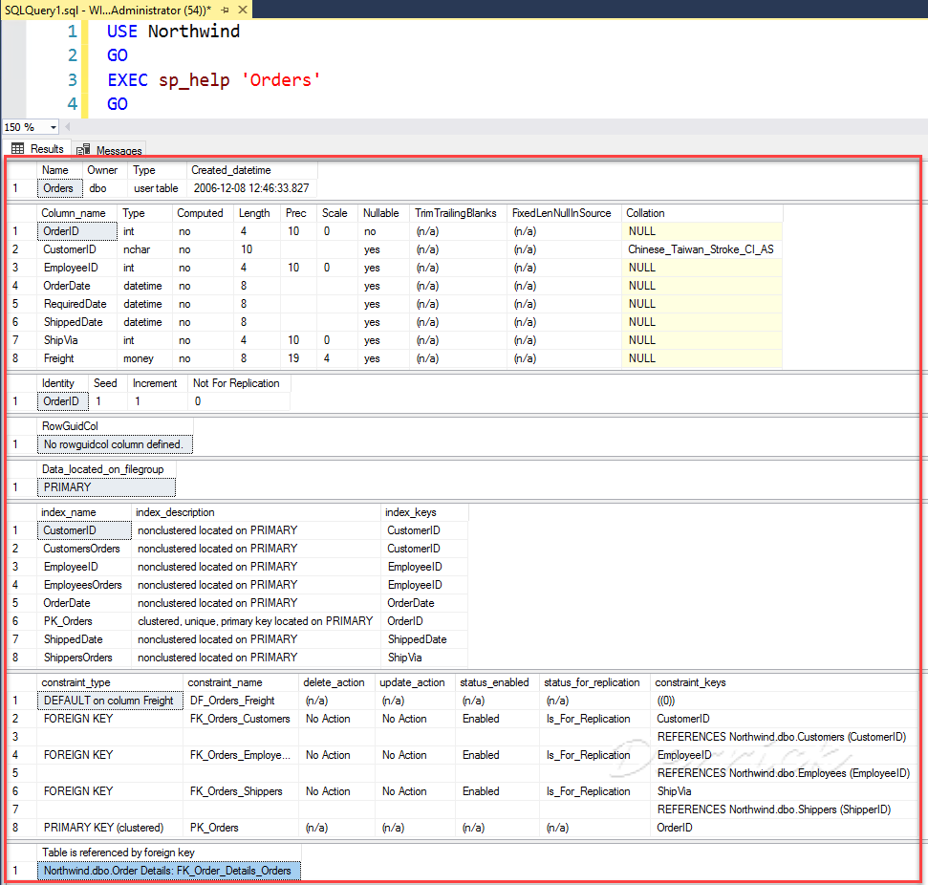The height and width of the screenshot is (885, 928).
Task: Select the Orders cell in the first result grid
Action: tap(58, 188)
